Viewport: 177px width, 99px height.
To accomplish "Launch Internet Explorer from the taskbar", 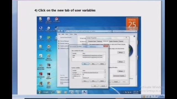I will click(x=53, y=92).
